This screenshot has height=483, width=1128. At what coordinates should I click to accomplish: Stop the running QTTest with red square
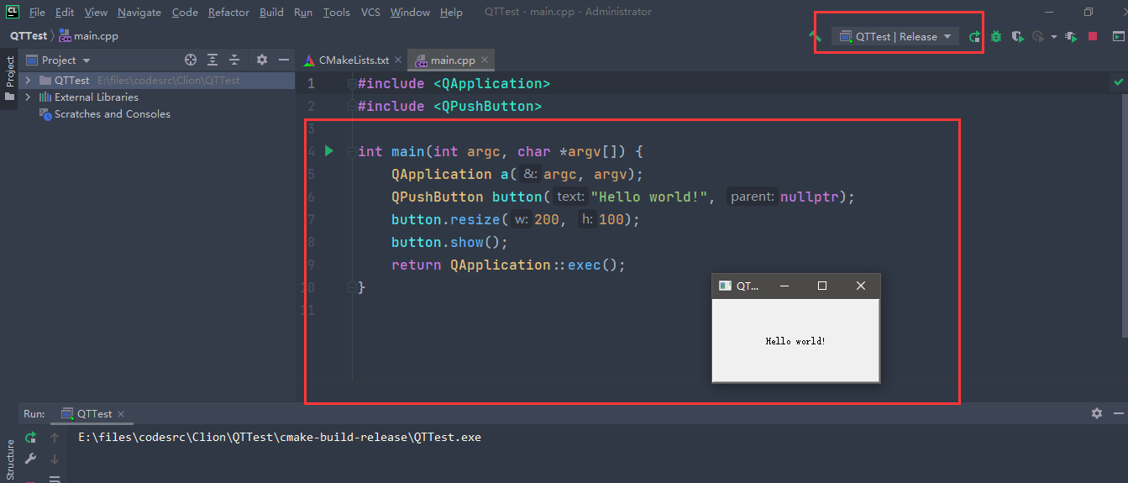coord(1093,36)
